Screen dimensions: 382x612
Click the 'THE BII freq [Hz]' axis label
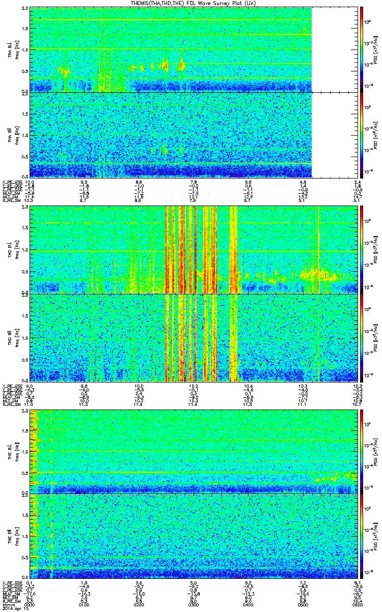[13, 537]
